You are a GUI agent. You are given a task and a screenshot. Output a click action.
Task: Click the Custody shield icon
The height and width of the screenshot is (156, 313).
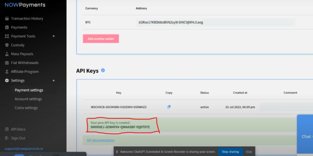[7, 45]
